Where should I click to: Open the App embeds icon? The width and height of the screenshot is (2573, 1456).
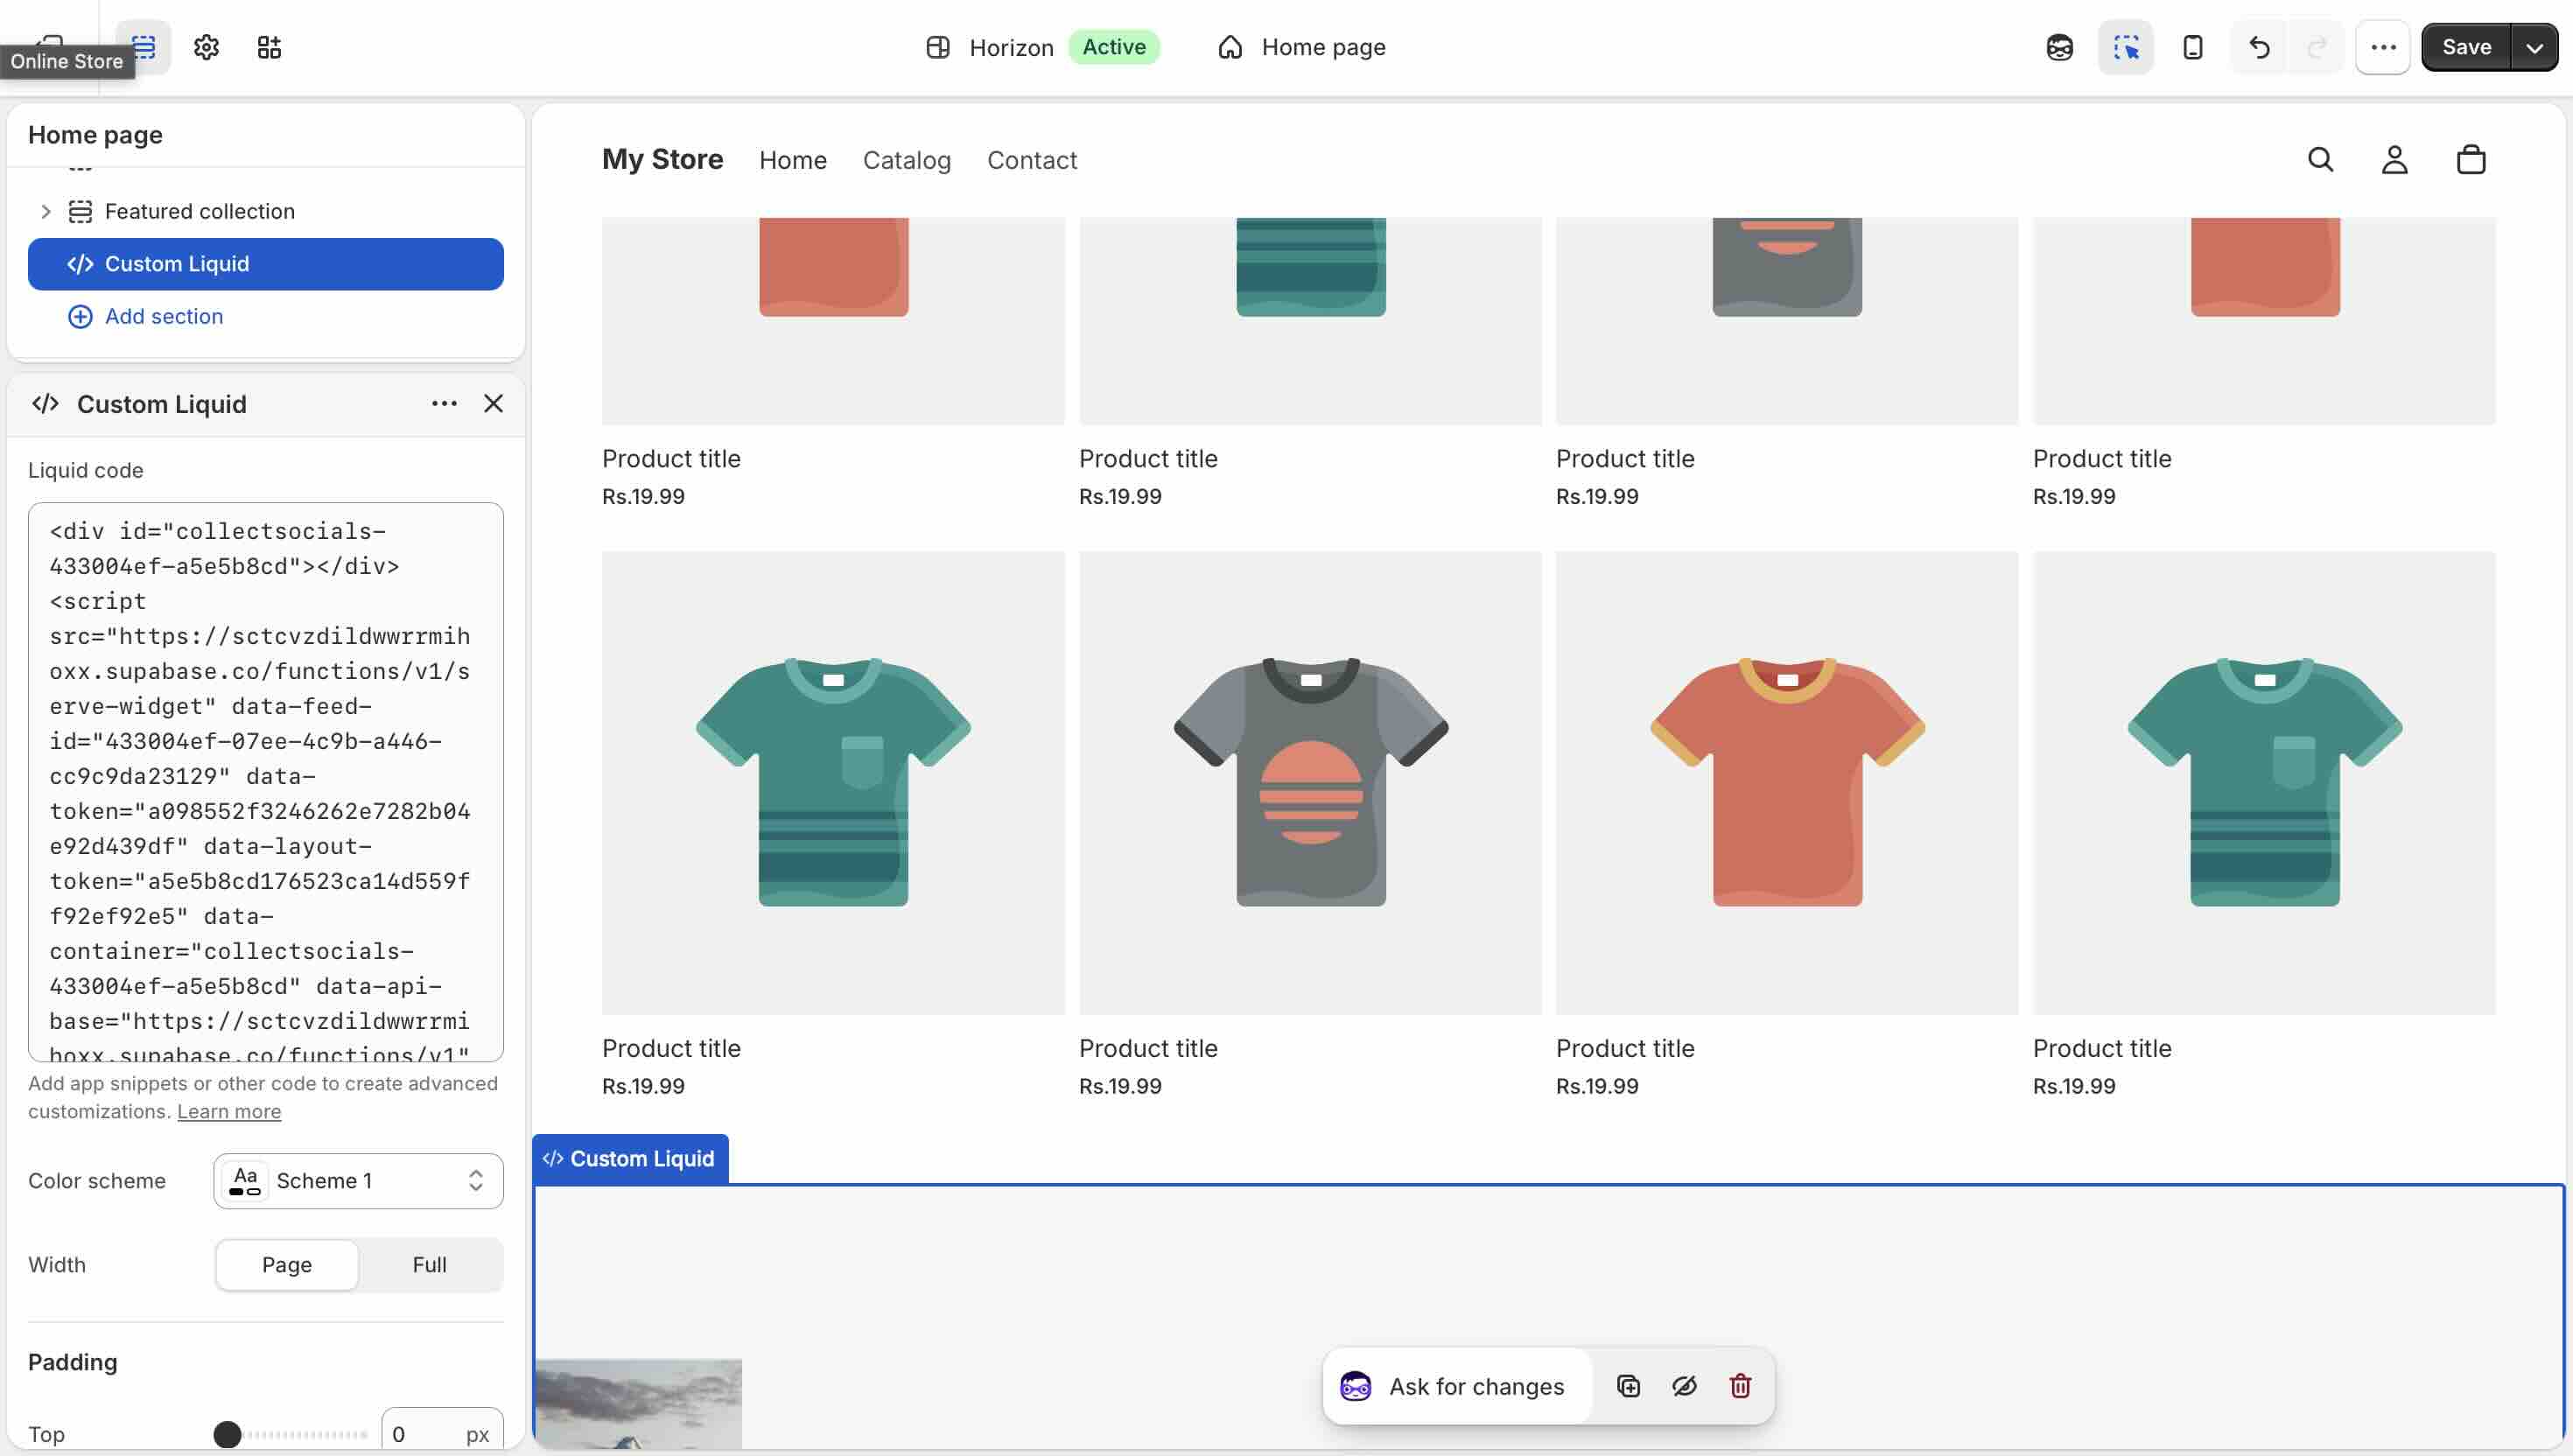pyautogui.click(x=269, y=47)
